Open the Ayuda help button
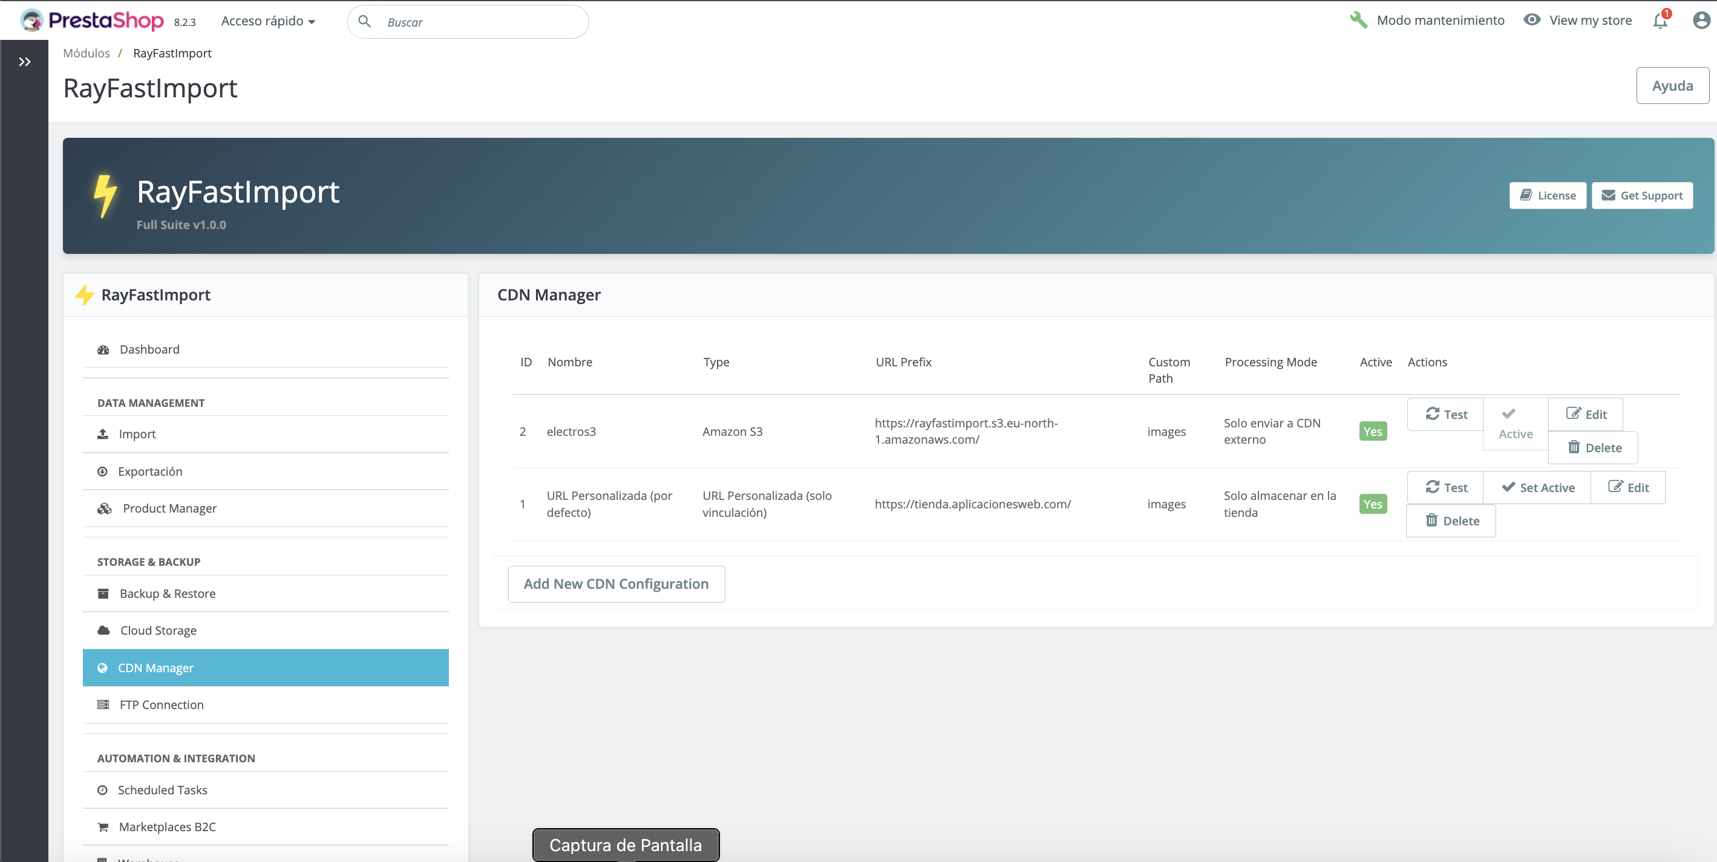Screen dimensions: 1717x862 1672,85
